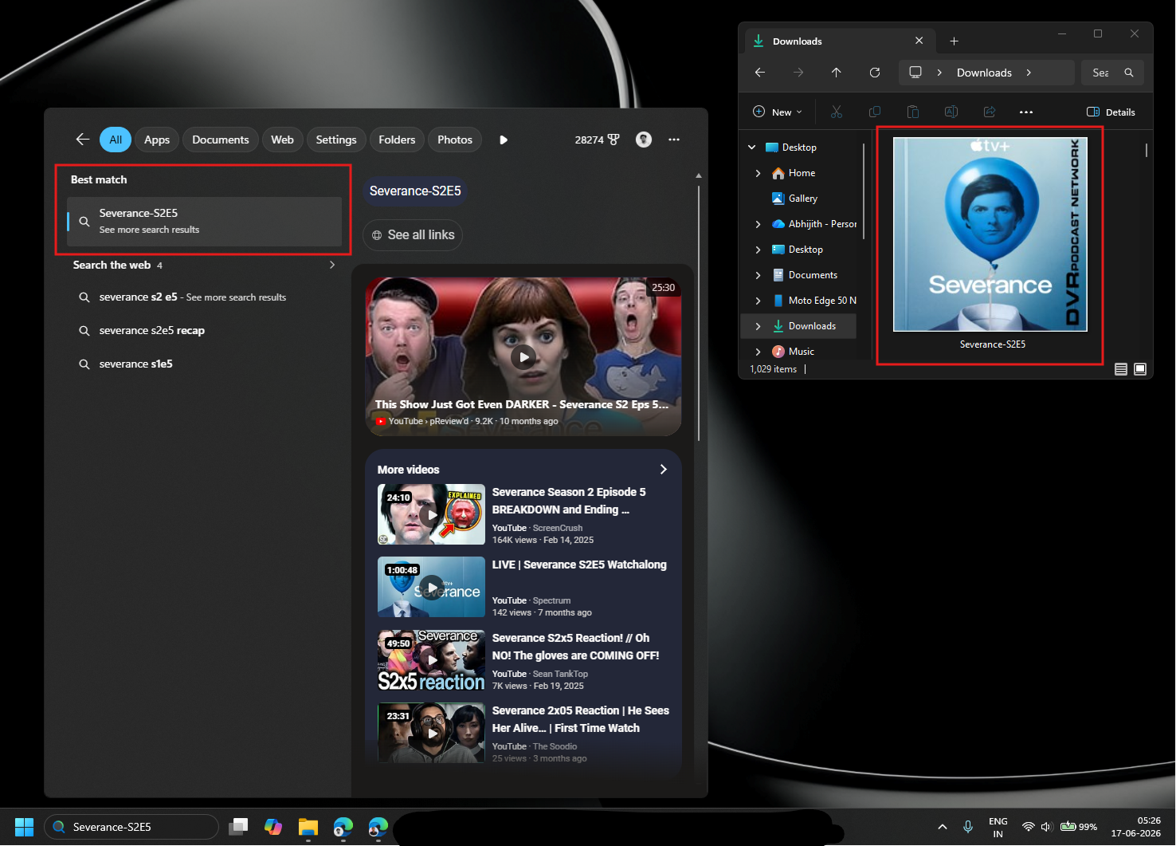Click the taskbar search box

tap(131, 827)
